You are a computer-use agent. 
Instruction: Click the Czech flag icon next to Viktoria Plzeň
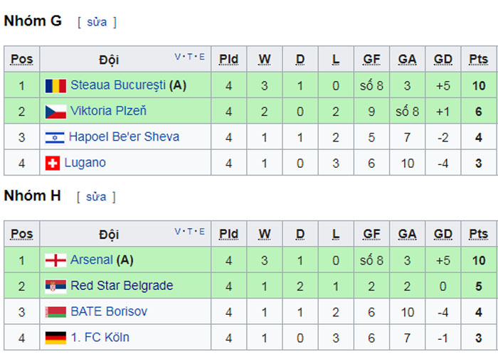coord(55,112)
